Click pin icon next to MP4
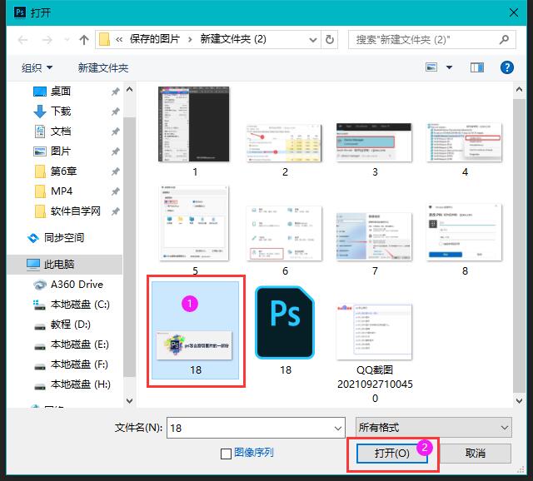533x481 pixels. pos(116,191)
